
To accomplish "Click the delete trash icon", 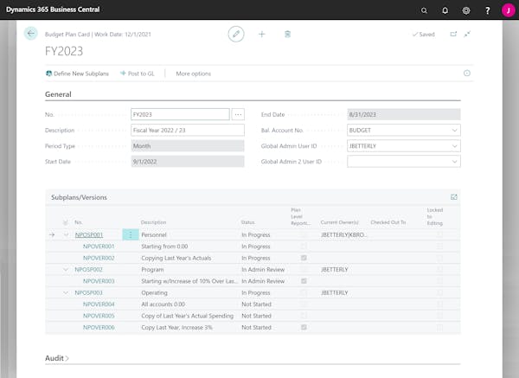I will click(288, 34).
